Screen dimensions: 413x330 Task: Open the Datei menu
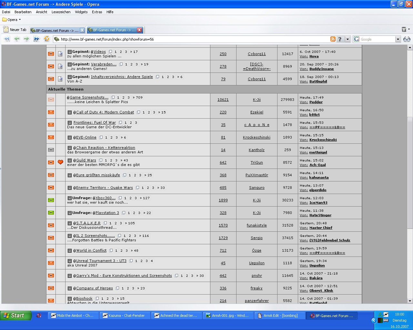tap(6, 12)
